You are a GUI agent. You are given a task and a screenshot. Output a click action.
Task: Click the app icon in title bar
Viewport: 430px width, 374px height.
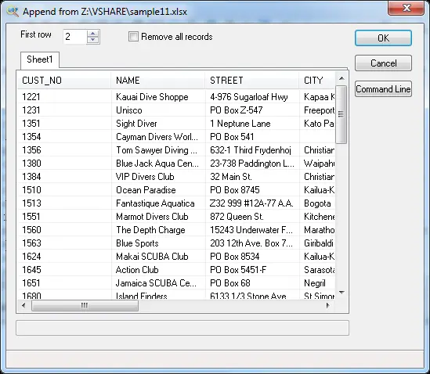pyautogui.click(x=12, y=11)
